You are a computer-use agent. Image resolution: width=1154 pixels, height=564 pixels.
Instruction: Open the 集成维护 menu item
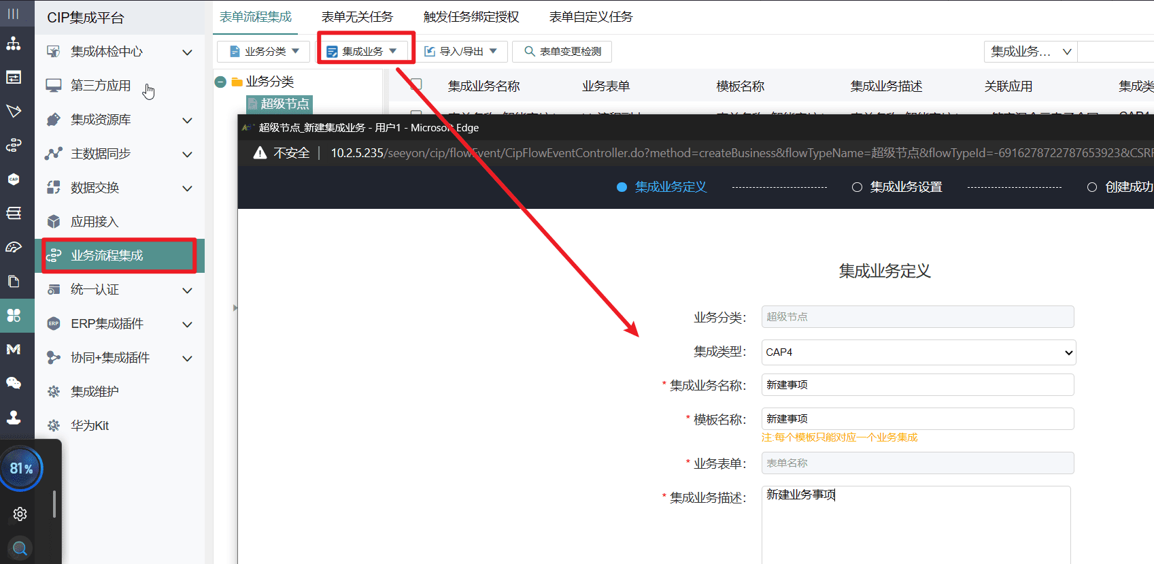click(x=120, y=392)
